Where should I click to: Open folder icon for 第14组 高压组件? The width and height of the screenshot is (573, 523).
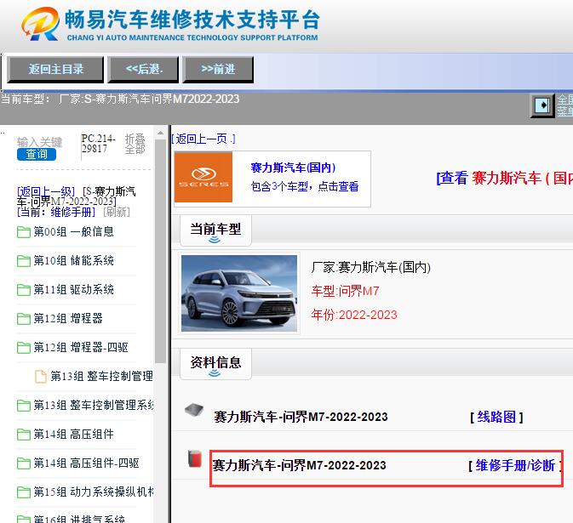click(x=24, y=435)
